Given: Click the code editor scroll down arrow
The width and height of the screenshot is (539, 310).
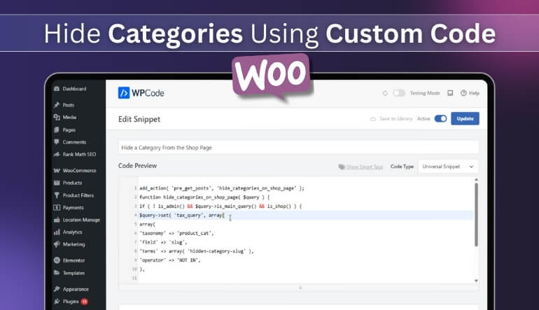Looking at the screenshot, I should pos(476,281).
